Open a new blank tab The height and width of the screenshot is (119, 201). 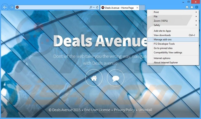[x=142, y=8]
